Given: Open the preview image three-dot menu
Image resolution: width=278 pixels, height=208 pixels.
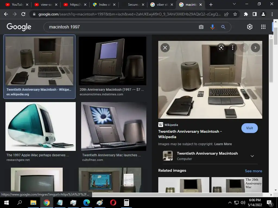Looking at the screenshot, I should [x=233, y=48].
